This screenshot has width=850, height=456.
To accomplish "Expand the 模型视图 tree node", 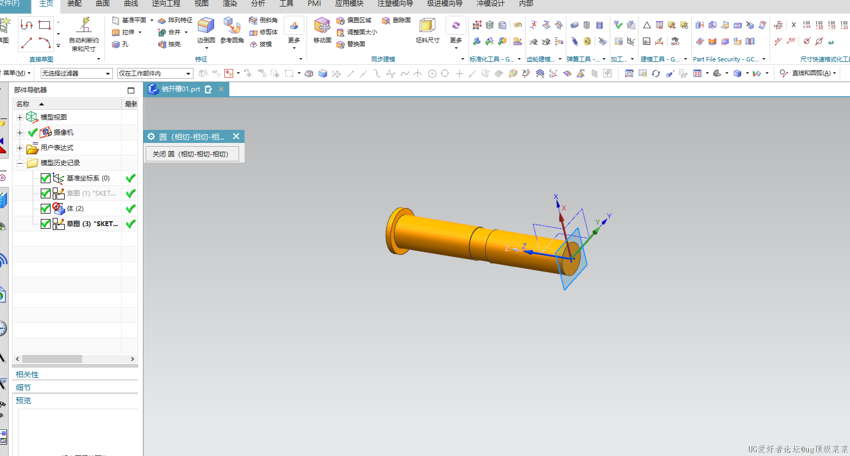I will [20, 117].
